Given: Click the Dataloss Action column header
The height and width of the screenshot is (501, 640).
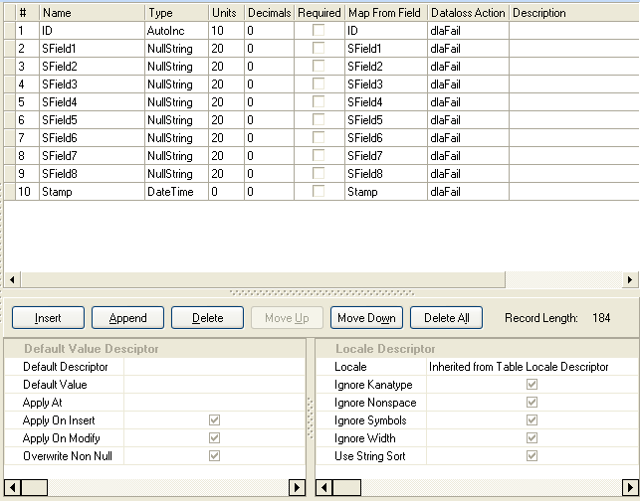Looking at the screenshot, I should pos(468,13).
